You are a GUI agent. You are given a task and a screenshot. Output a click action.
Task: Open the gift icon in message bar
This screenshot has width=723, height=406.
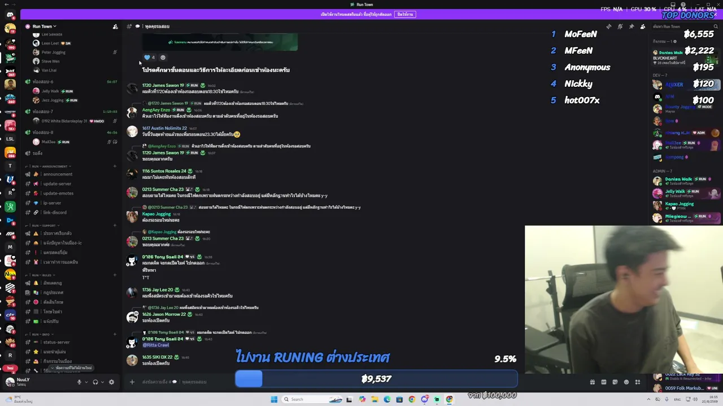pyautogui.click(x=593, y=382)
